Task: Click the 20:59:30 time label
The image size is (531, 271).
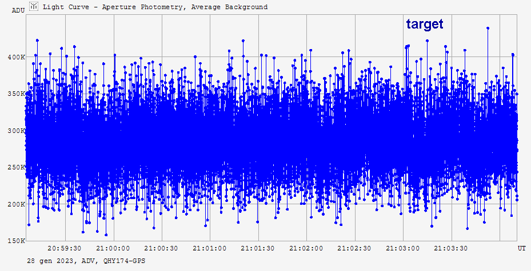Action: [65, 248]
